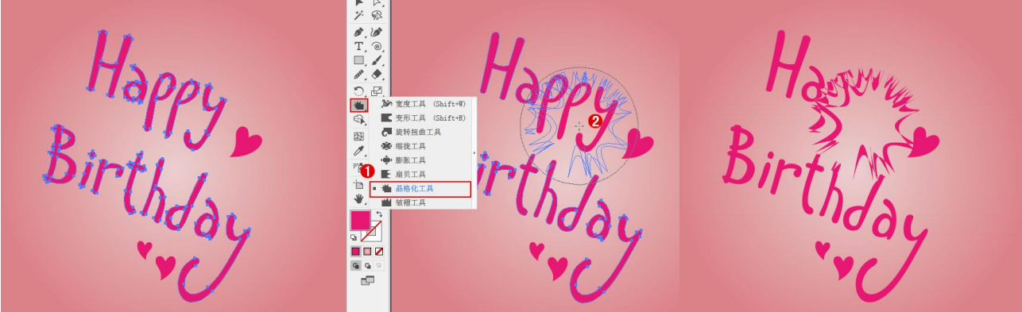Click the magenta Fill color swatch

click(x=361, y=221)
